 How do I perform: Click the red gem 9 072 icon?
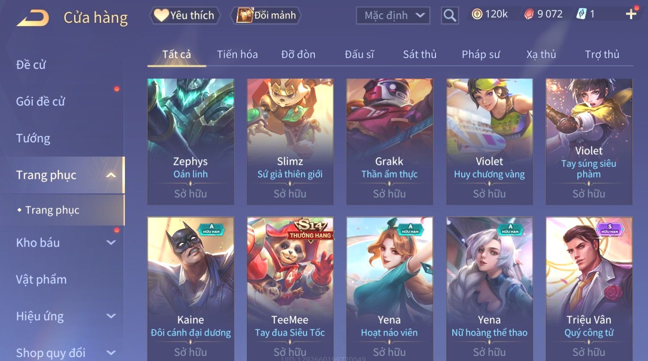point(529,14)
